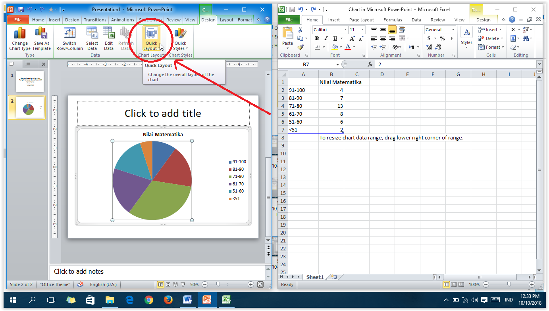Open Excel File tab

(289, 20)
